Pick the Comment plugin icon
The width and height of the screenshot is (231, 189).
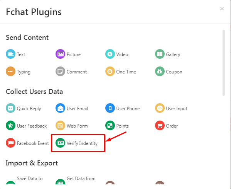pyautogui.click(x=60, y=72)
